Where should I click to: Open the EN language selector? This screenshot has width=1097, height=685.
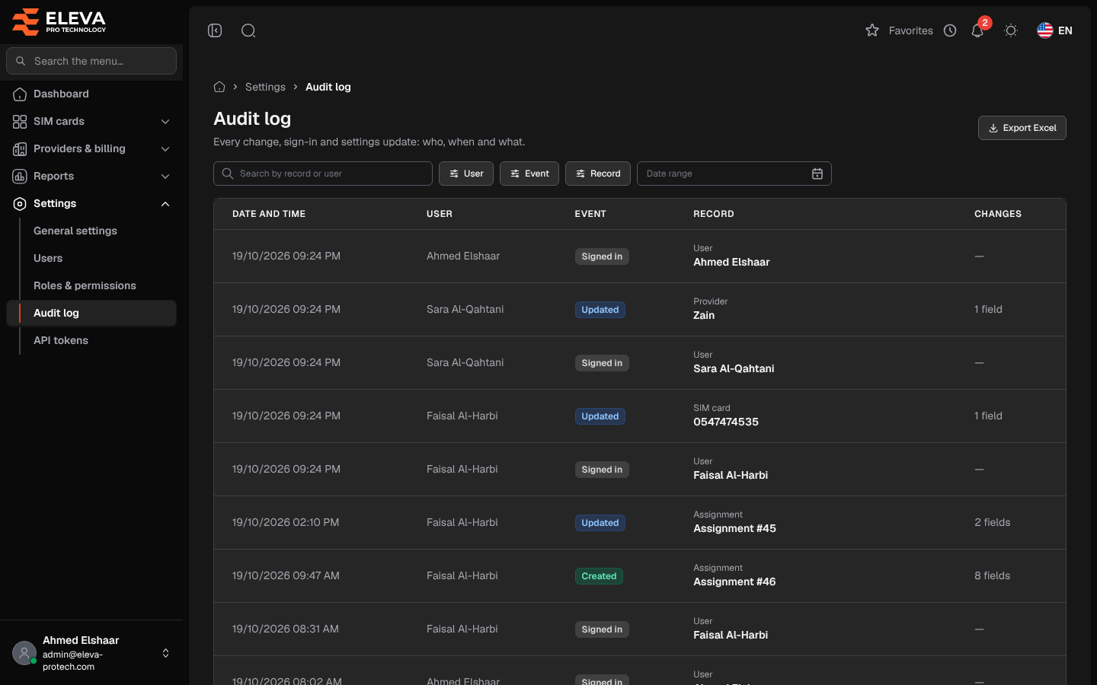[1055, 30]
